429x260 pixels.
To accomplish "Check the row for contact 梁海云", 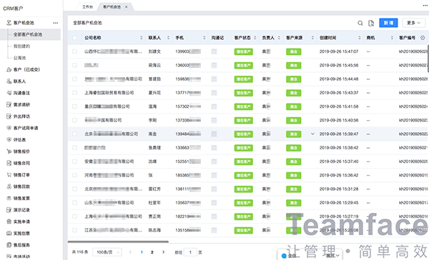I will coord(74,65).
